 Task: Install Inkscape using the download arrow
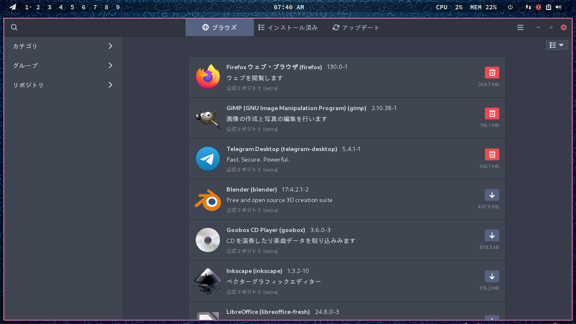pos(492,276)
